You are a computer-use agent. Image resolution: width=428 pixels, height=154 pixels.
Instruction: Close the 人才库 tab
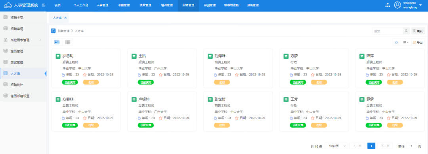[65, 18]
